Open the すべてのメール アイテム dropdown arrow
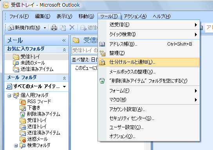This screenshot has width=213, height=150. tap(64, 87)
